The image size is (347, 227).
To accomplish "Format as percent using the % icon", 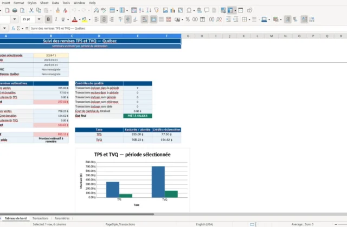I will 188,19.
